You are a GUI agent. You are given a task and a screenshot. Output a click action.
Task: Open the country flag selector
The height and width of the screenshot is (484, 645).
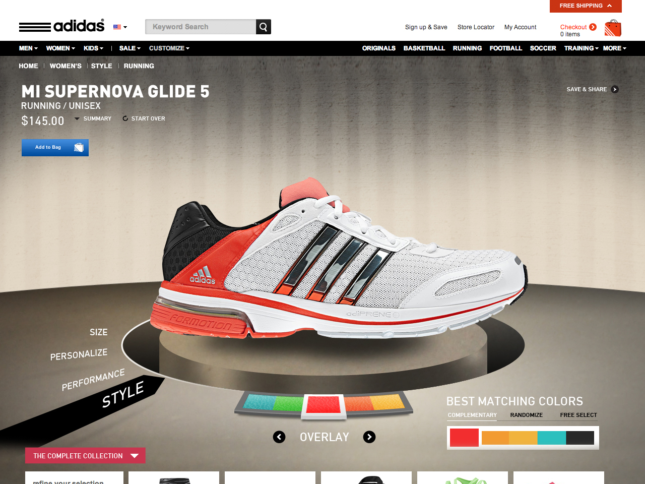(x=120, y=27)
